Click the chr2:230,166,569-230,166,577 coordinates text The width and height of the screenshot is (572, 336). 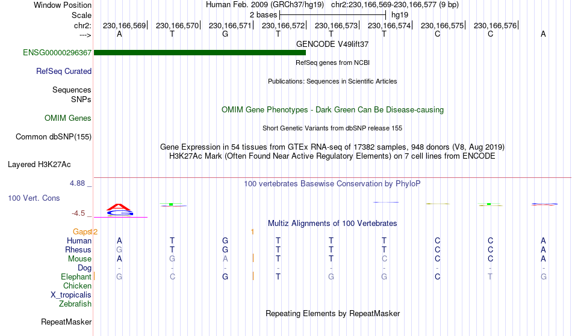395,5
